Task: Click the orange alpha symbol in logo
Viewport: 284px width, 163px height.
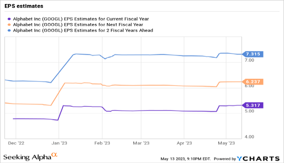Action: [54, 155]
